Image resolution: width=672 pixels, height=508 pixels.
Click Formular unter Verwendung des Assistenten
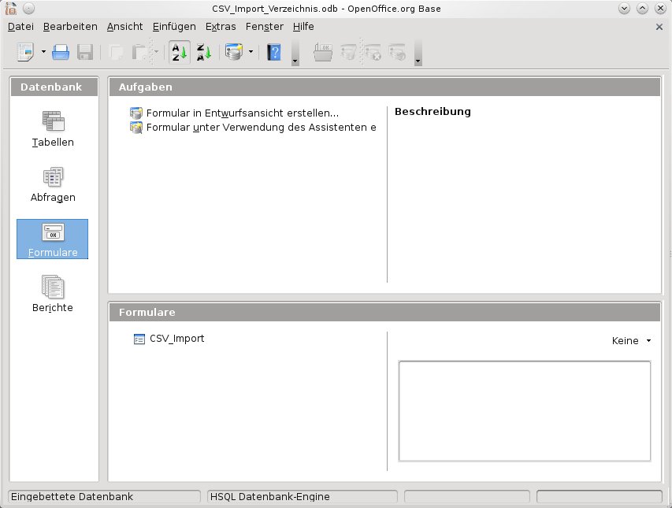(x=260, y=127)
